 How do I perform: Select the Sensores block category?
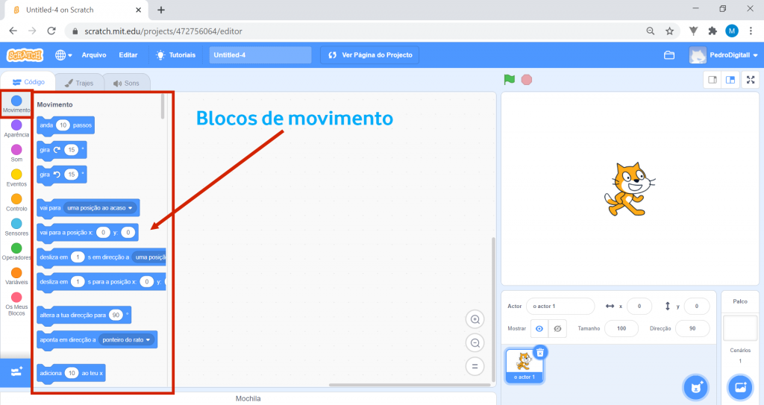coord(16,227)
